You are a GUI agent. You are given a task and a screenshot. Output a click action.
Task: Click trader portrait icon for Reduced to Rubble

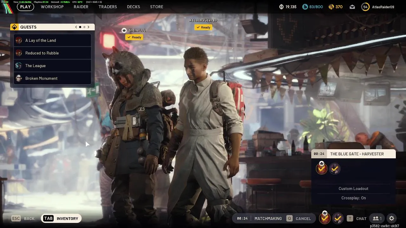pyautogui.click(x=19, y=53)
